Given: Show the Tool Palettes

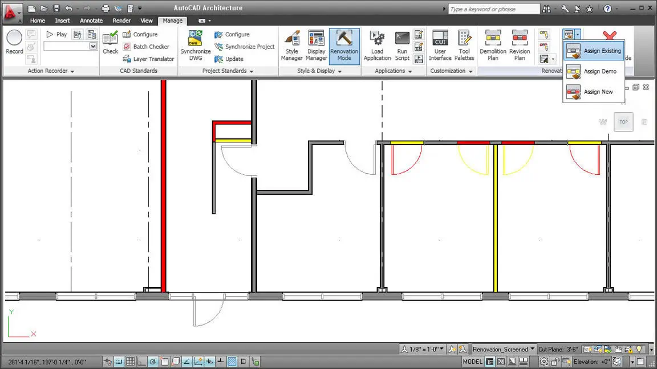Looking at the screenshot, I should pyautogui.click(x=464, y=46).
